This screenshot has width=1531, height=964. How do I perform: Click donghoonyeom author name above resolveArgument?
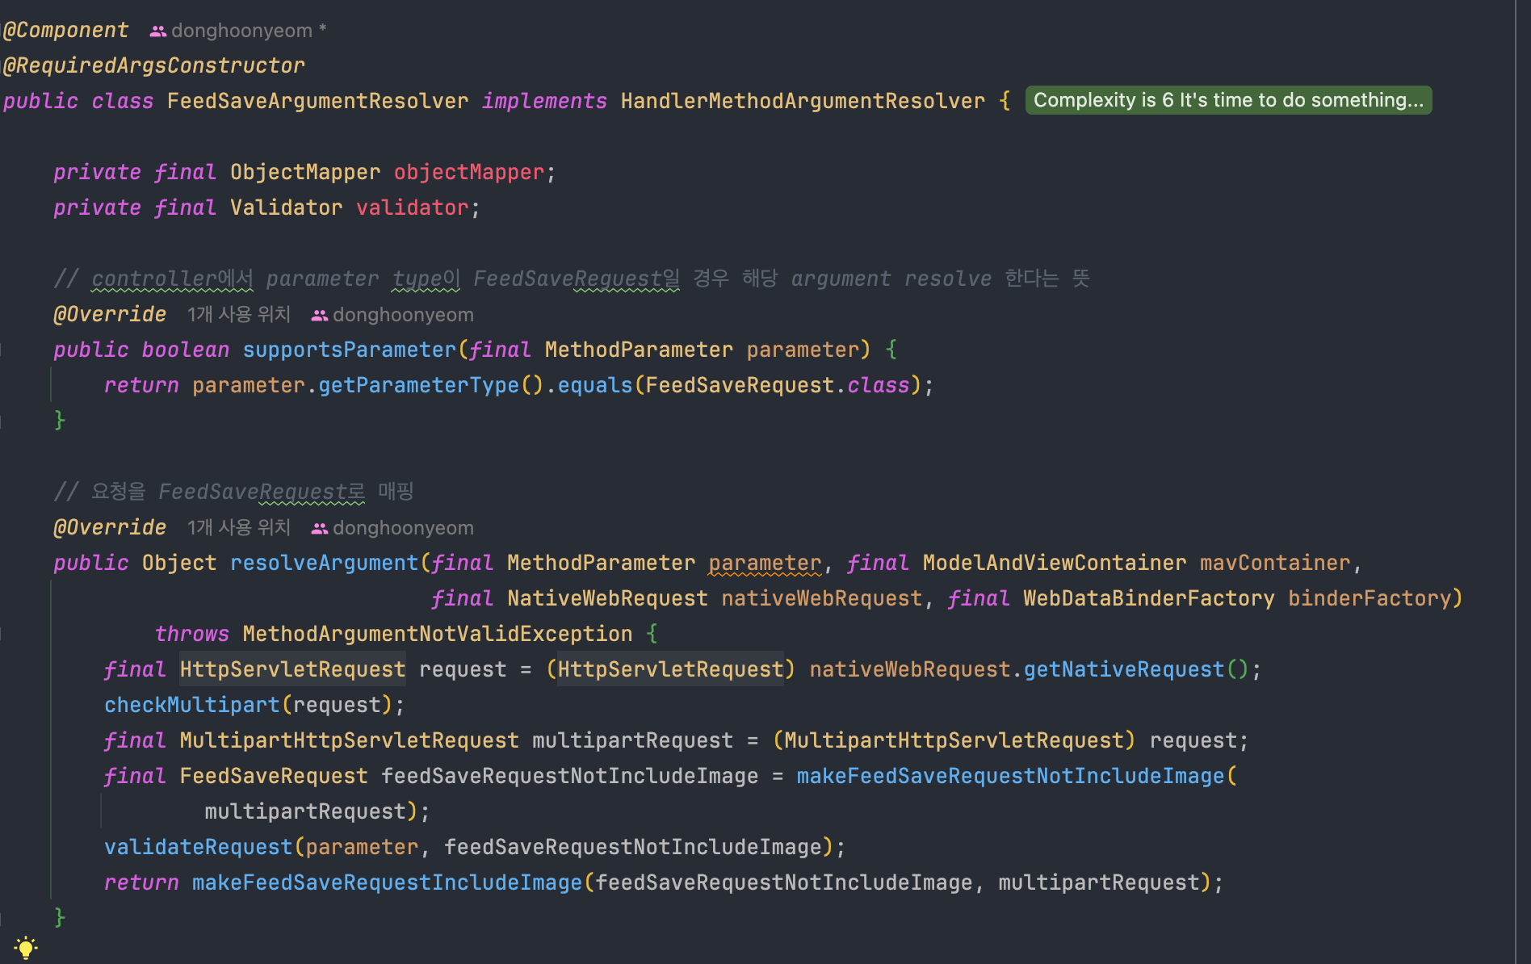click(403, 528)
